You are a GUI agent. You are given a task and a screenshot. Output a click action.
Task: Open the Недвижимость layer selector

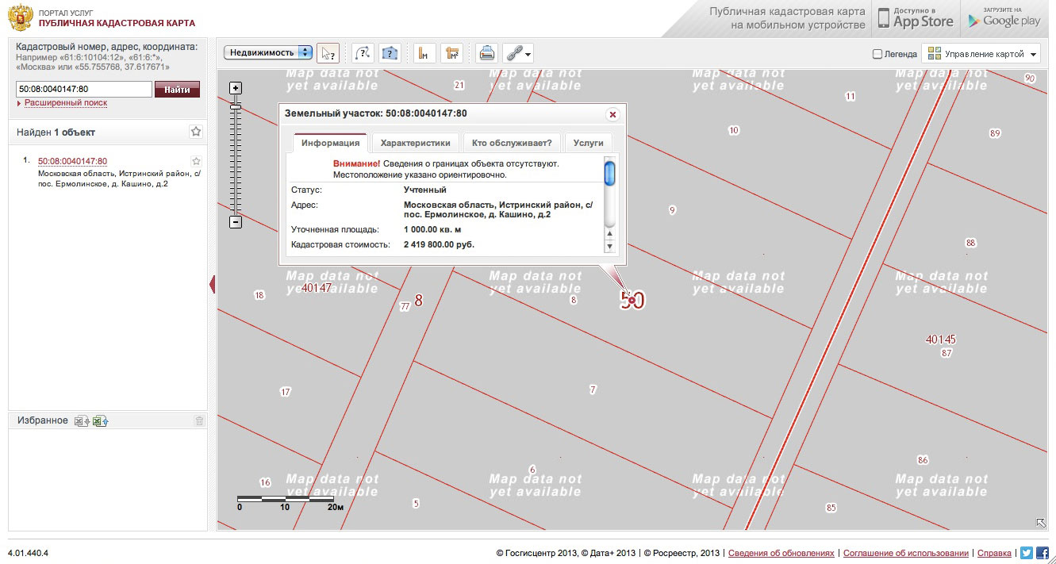[269, 52]
